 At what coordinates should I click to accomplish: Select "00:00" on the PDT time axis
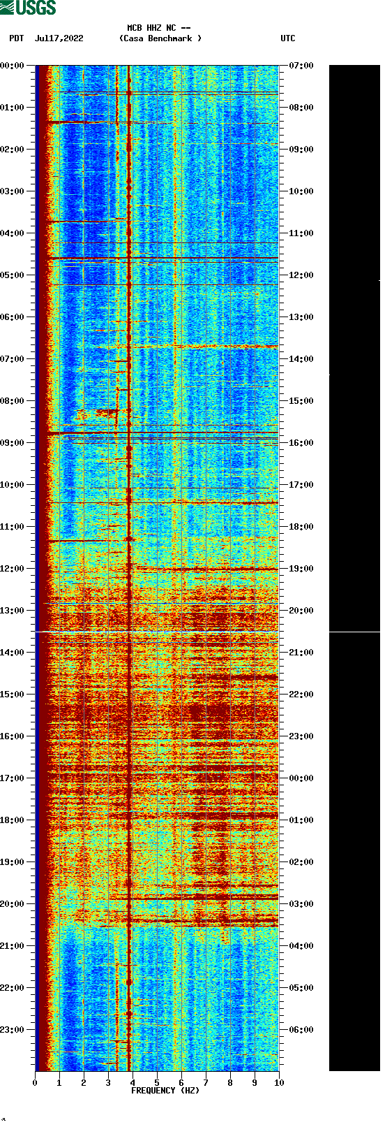pyautogui.click(x=12, y=66)
